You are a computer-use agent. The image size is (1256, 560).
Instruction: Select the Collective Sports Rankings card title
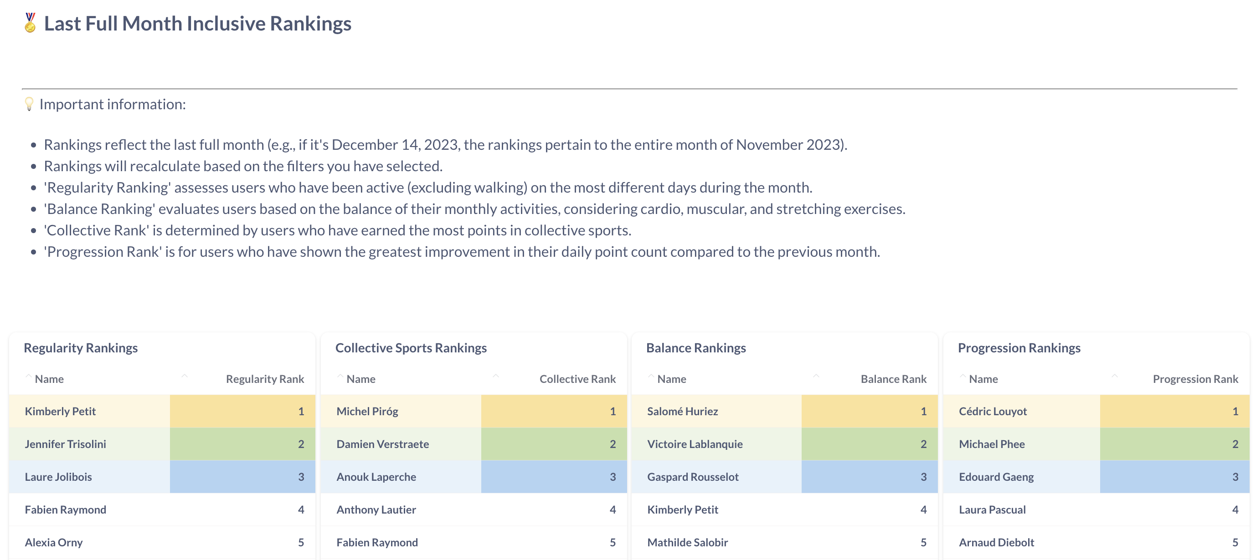click(x=411, y=348)
